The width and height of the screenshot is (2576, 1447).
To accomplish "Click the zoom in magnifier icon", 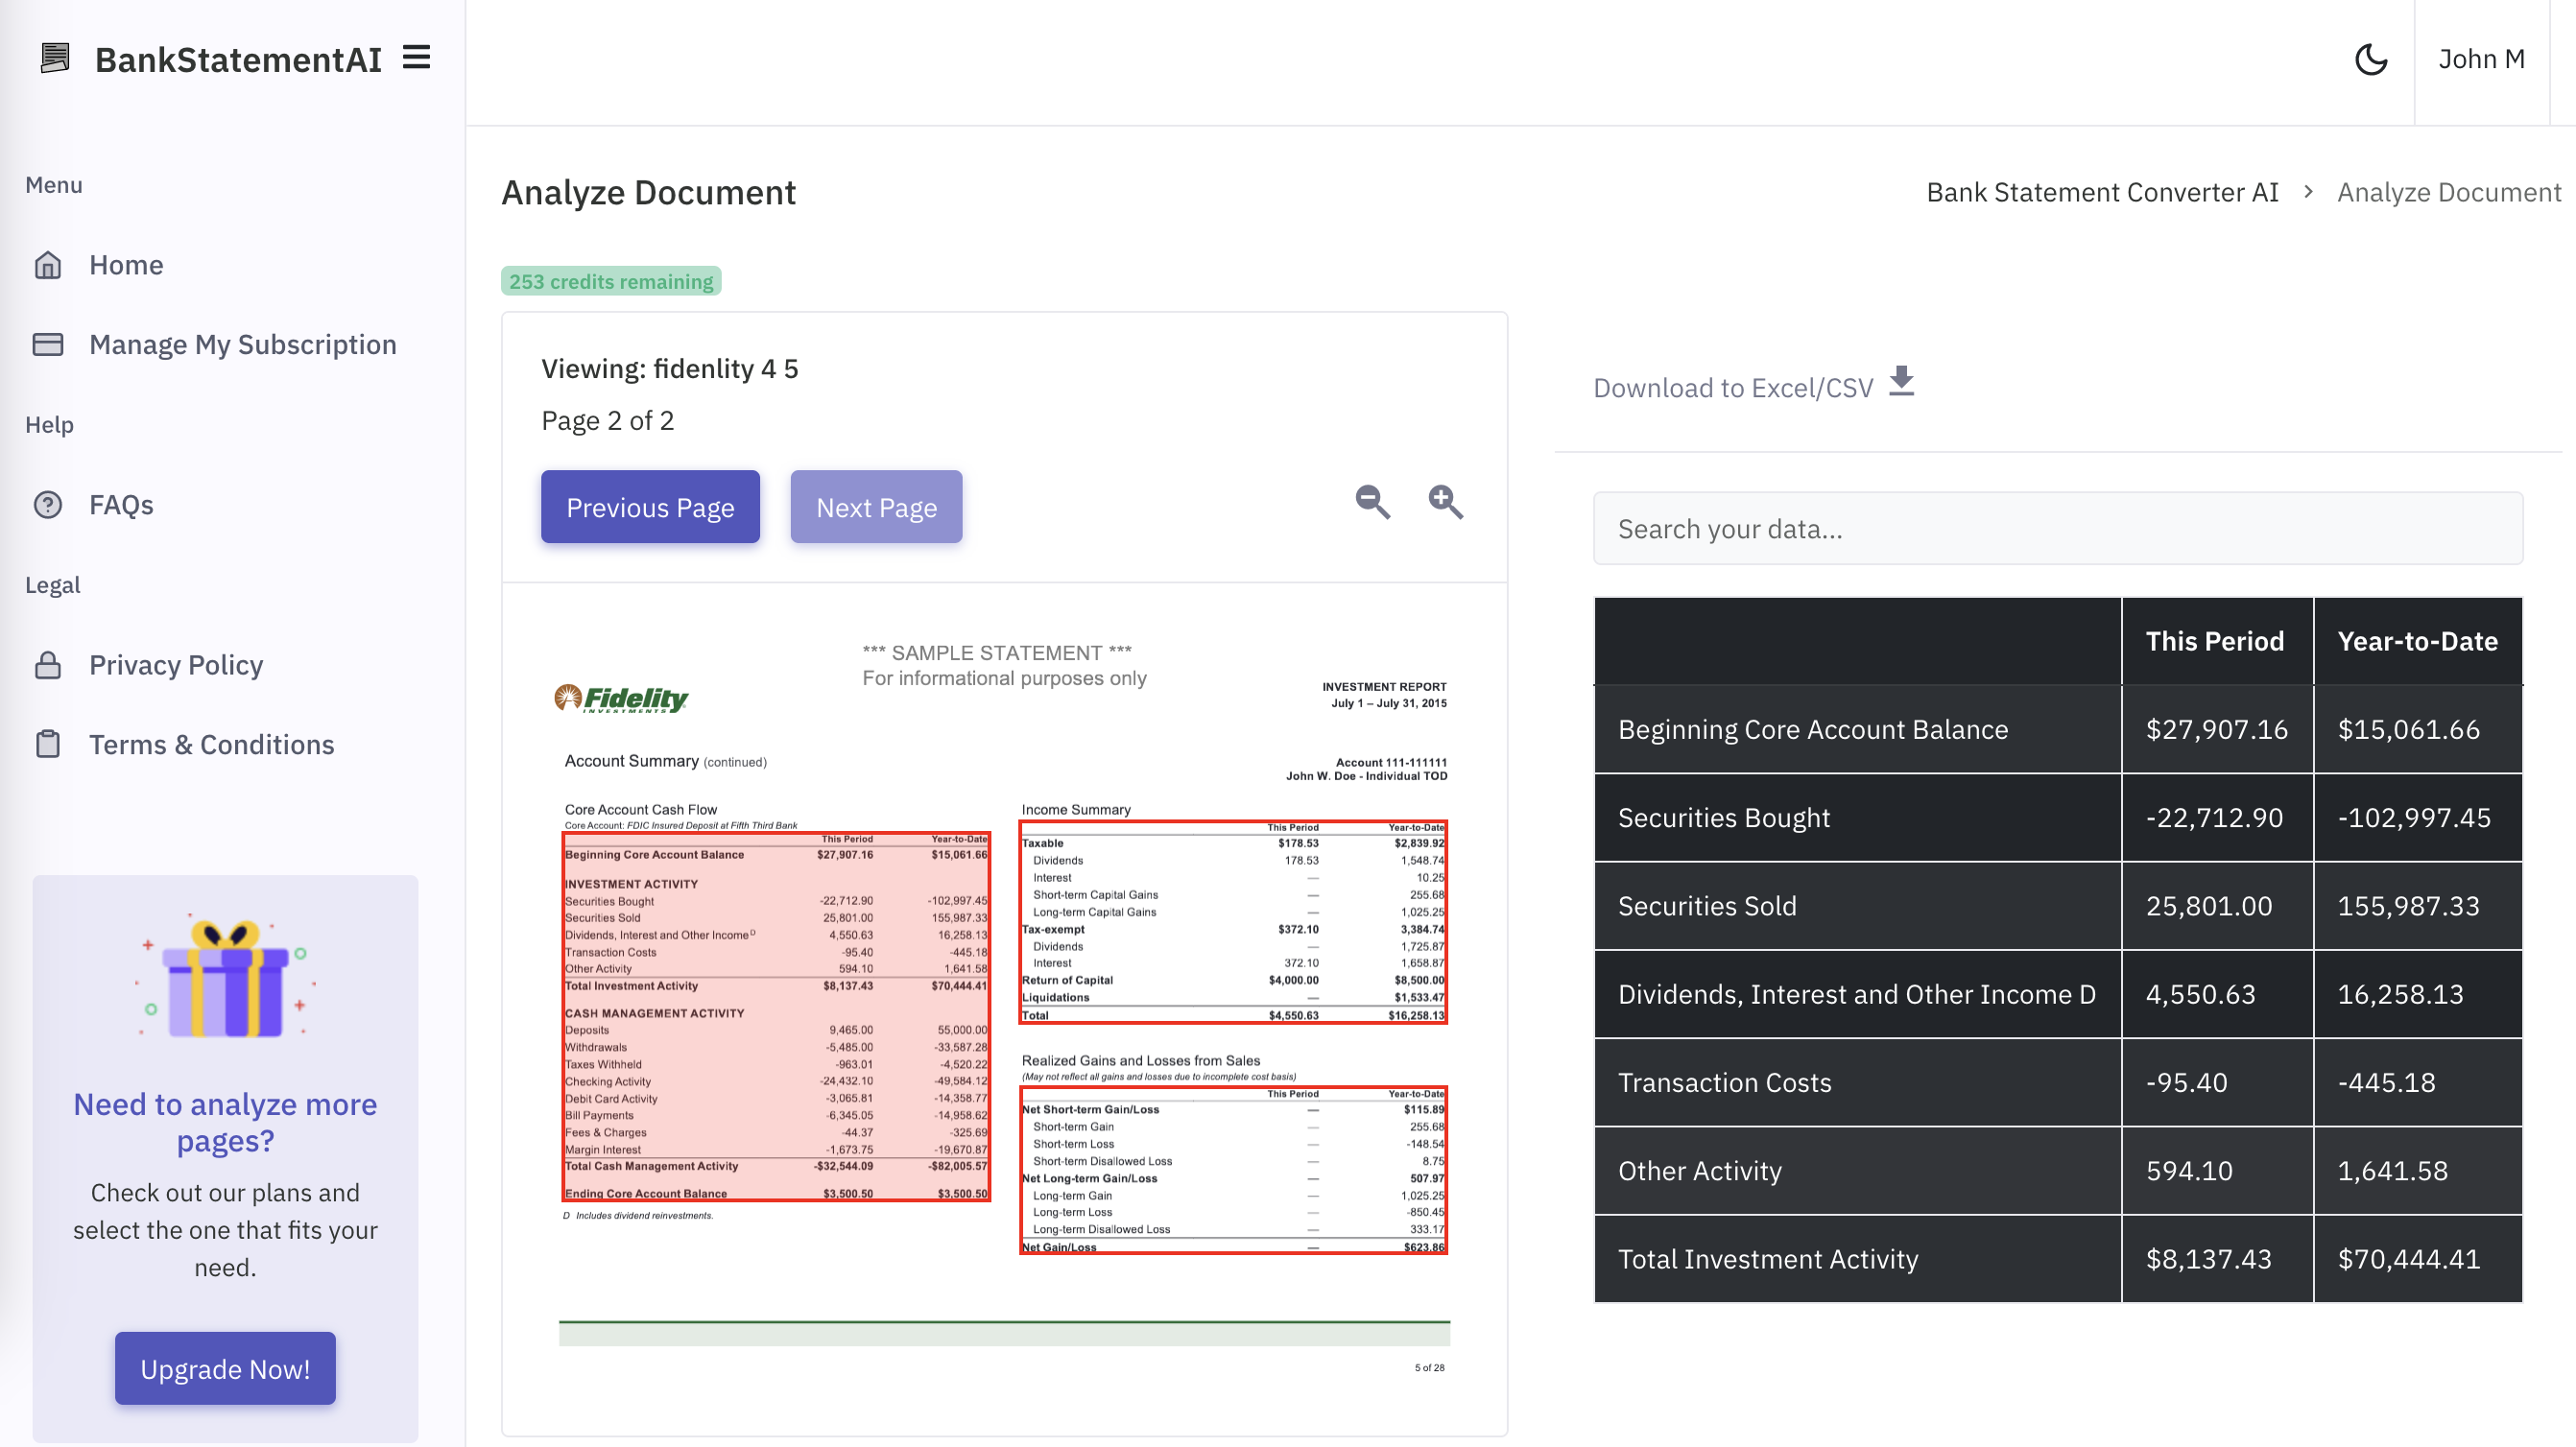I will point(1445,502).
